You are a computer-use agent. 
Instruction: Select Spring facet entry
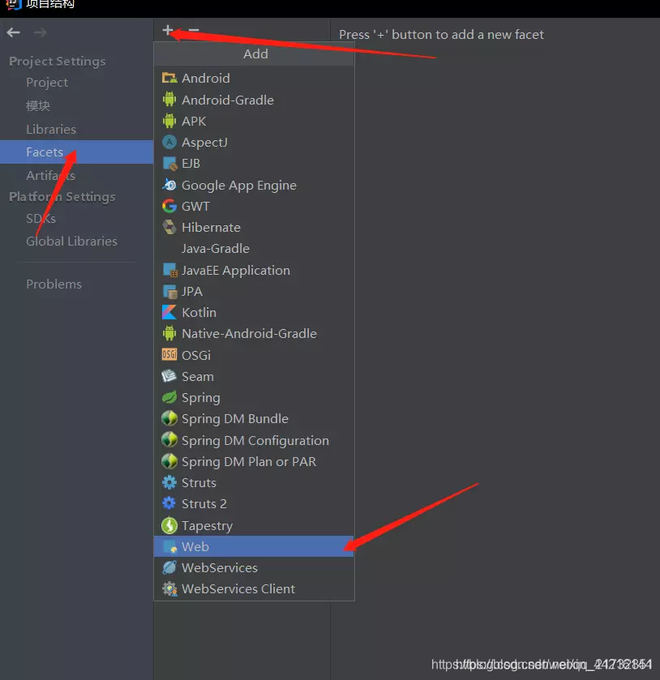(255, 397)
